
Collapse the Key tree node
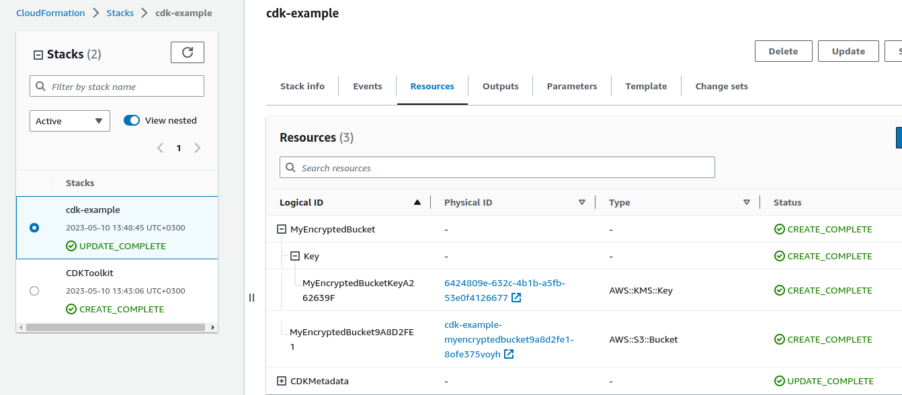point(295,256)
